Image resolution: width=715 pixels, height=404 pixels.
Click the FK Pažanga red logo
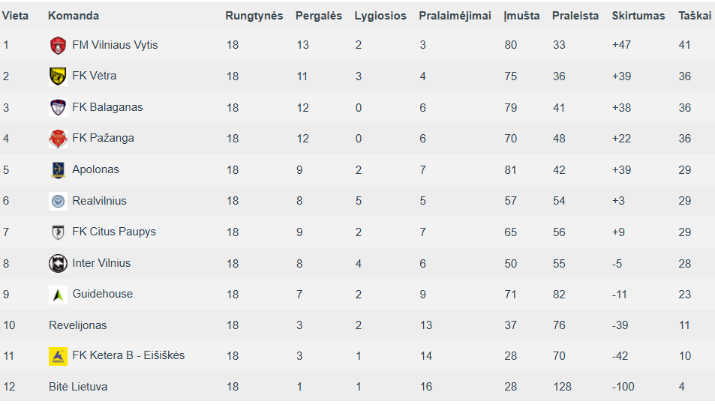(x=58, y=139)
